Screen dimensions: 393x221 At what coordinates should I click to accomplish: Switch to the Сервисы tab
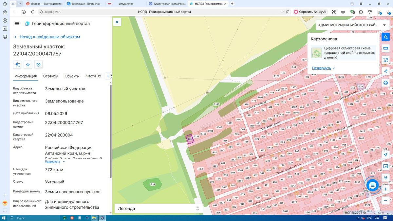click(51, 76)
